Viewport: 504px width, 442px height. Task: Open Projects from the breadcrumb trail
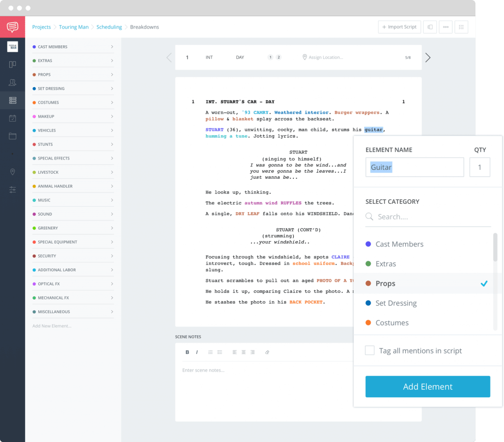pos(41,27)
